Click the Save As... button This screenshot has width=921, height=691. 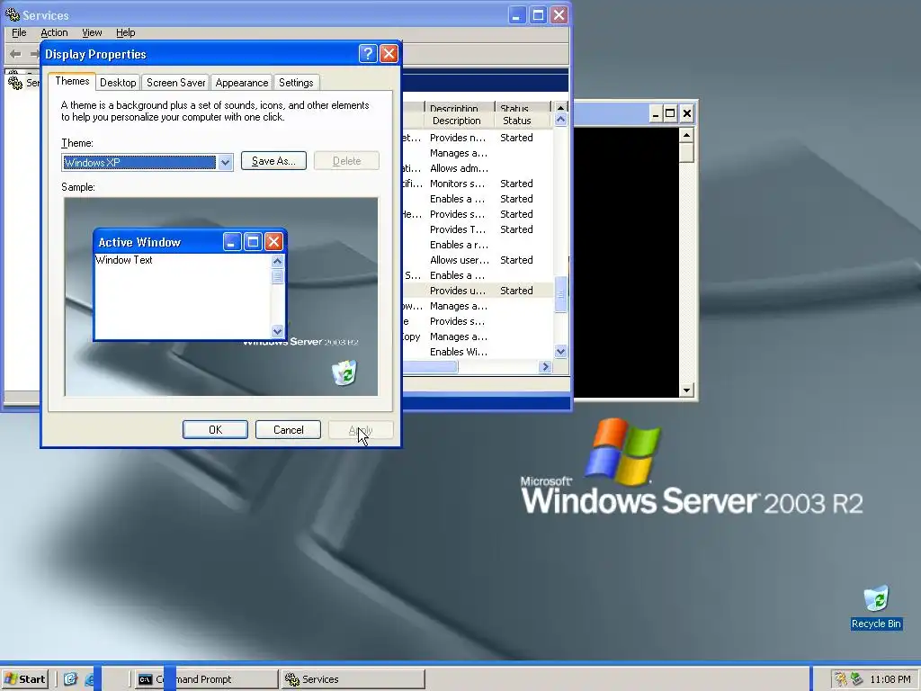(x=273, y=161)
